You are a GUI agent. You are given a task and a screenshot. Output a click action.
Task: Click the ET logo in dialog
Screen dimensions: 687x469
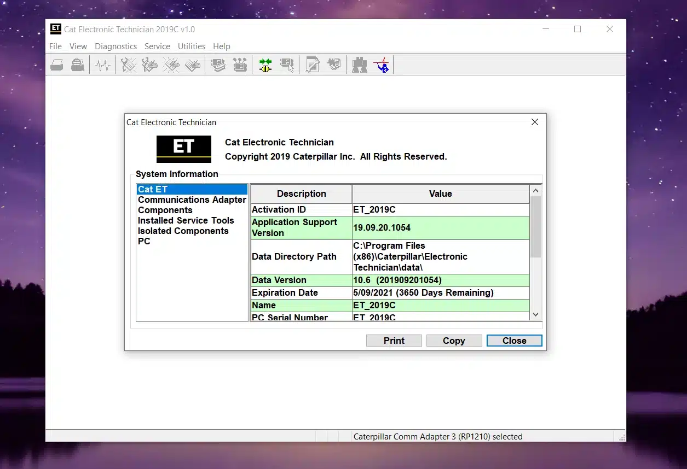pyautogui.click(x=184, y=149)
